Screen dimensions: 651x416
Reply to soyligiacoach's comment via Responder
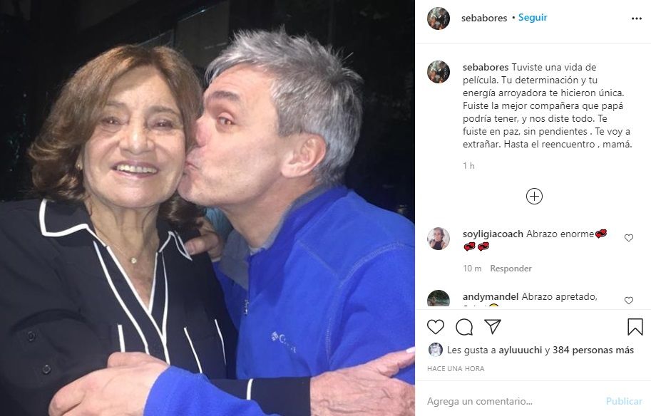click(511, 269)
